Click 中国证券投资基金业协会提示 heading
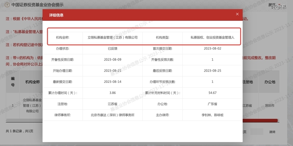This screenshot has width=293, height=146. pyautogui.click(x=37, y=5)
